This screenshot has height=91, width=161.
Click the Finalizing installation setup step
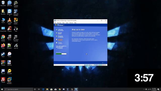[59, 43]
